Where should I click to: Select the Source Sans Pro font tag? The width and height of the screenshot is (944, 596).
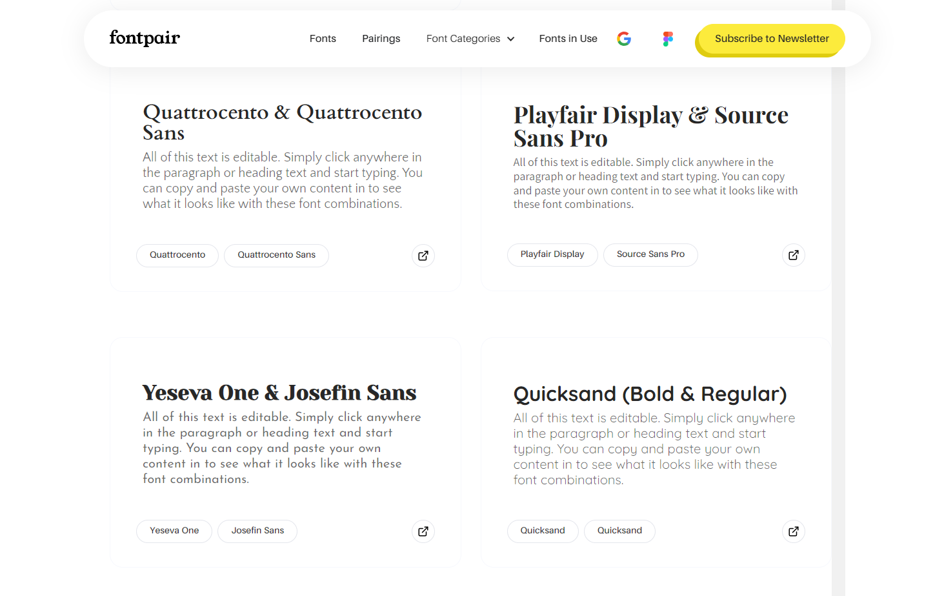click(650, 254)
